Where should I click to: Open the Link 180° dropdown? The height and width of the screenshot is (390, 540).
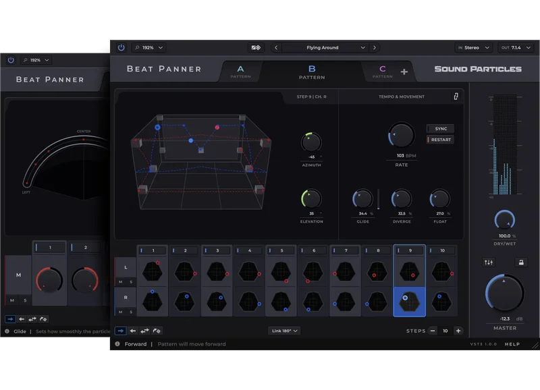pos(284,331)
